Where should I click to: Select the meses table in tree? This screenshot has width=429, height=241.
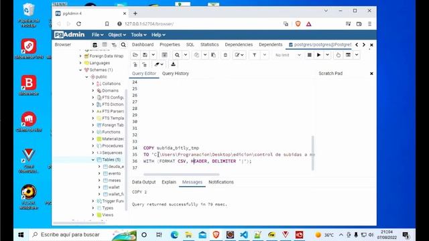(115, 180)
